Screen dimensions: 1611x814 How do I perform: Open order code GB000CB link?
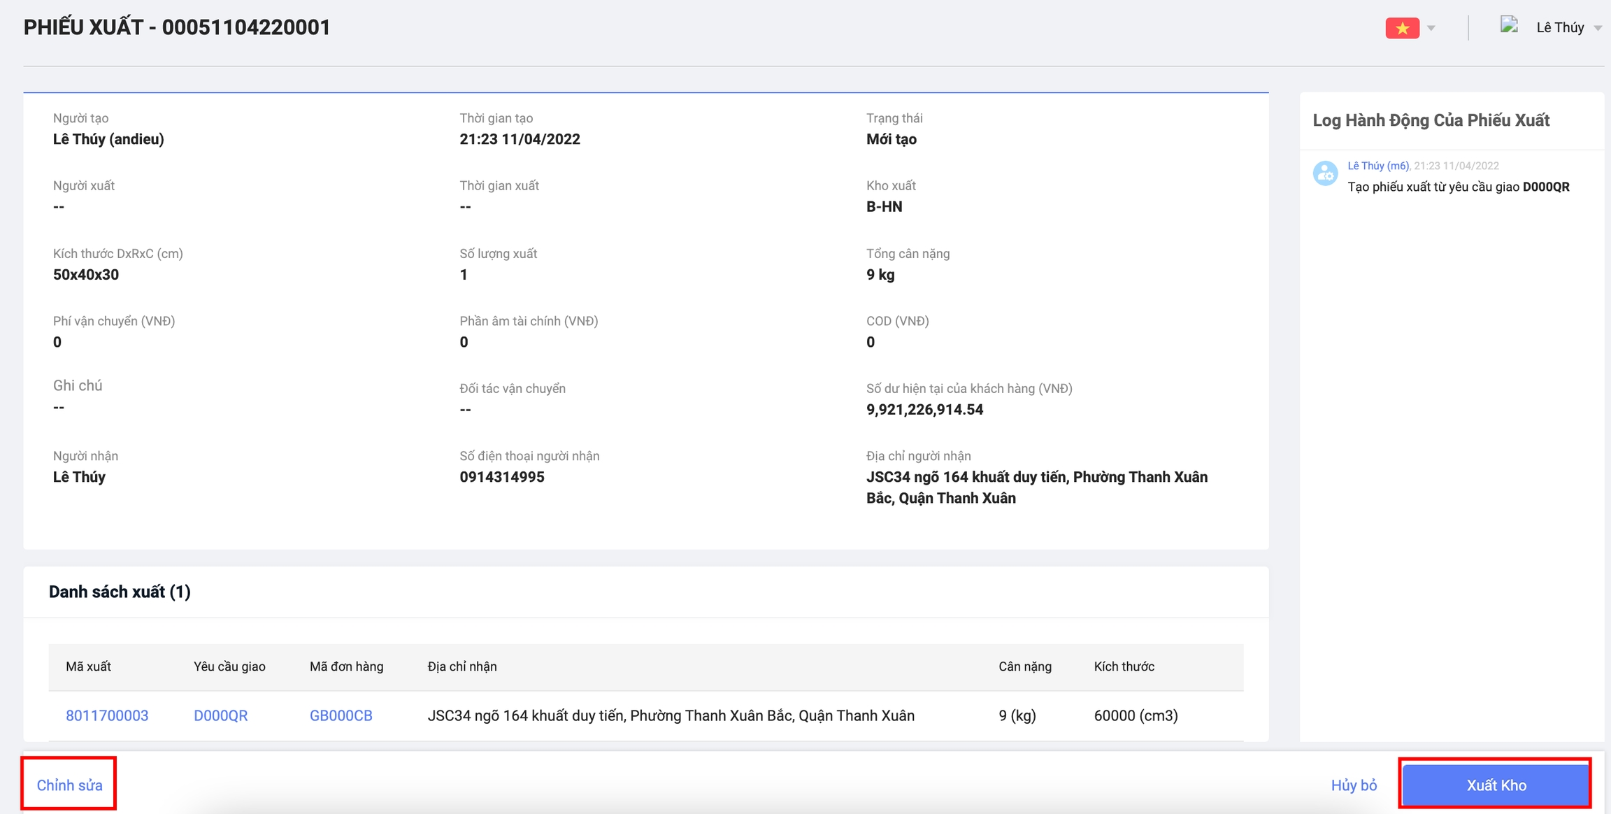coord(341,715)
